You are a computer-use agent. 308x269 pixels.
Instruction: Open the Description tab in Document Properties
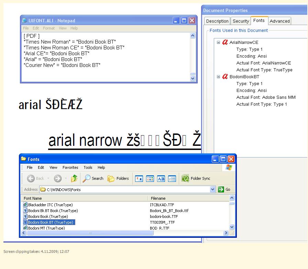point(217,21)
